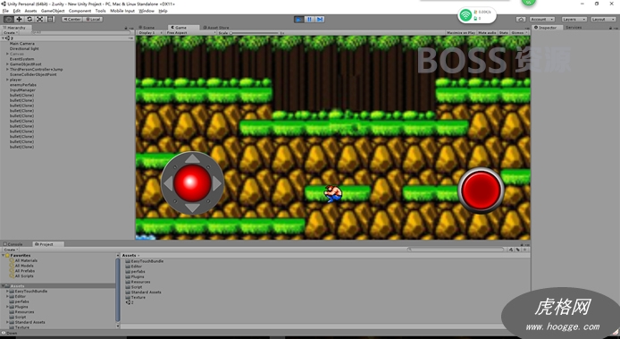Click the Project tree vertical scrollbar
This screenshot has width=620, height=339.
tap(117, 289)
